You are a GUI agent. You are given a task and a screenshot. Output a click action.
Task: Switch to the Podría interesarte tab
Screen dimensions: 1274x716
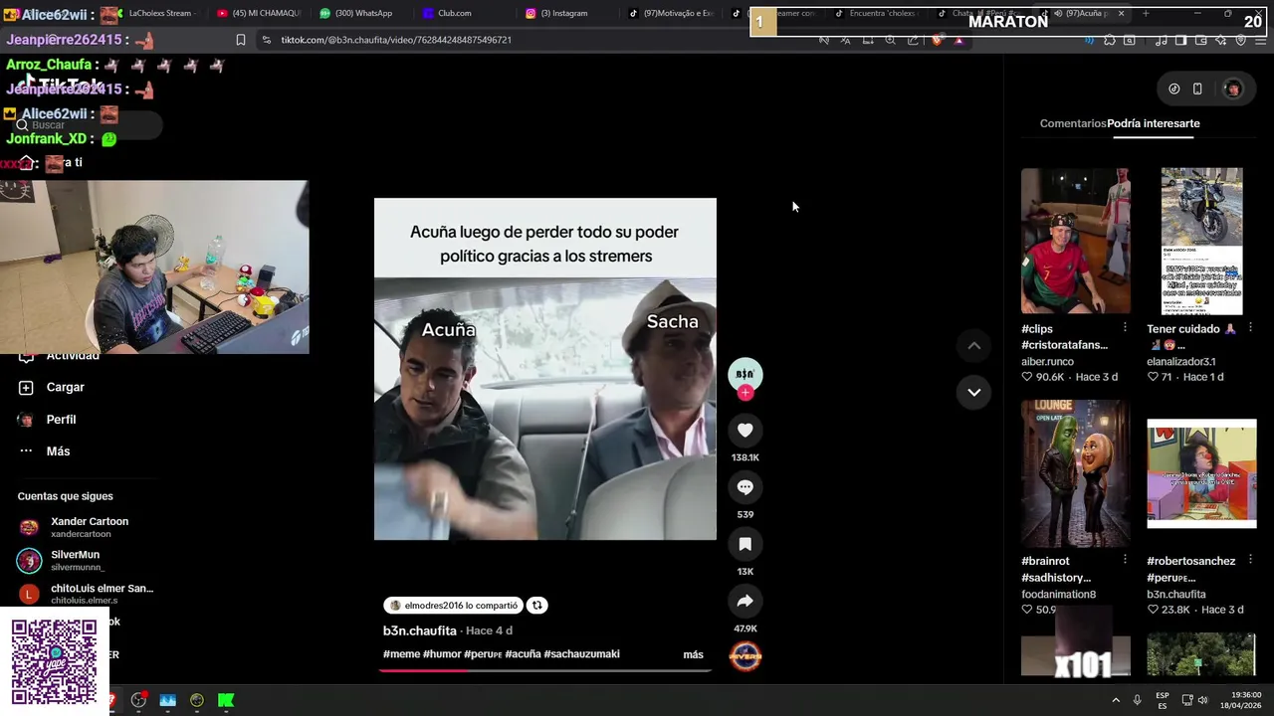pyautogui.click(x=1153, y=123)
